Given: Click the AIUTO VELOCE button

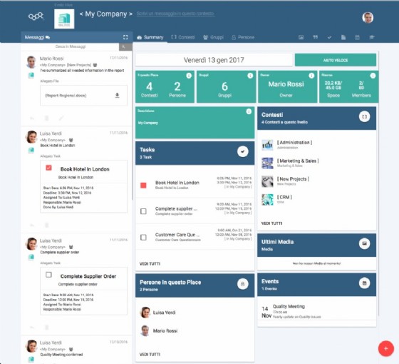Looking at the screenshot, I should click(x=336, y=60).
